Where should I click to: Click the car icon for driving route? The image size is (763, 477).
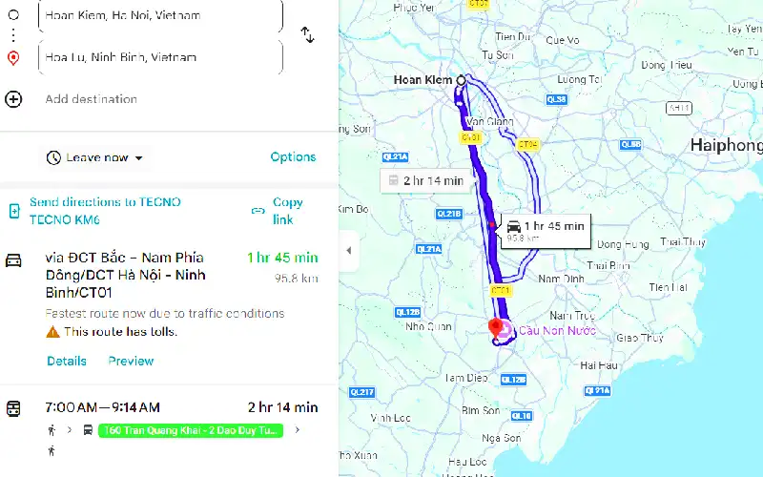(13, 260)
